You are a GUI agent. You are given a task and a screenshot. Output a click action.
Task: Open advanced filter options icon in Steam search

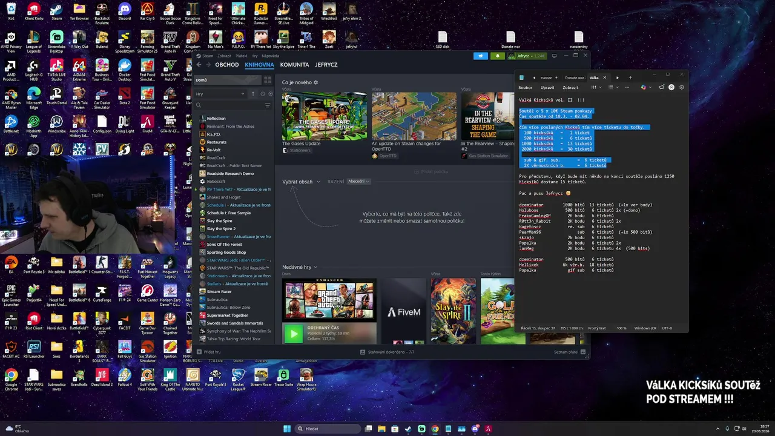pos(268,105)
